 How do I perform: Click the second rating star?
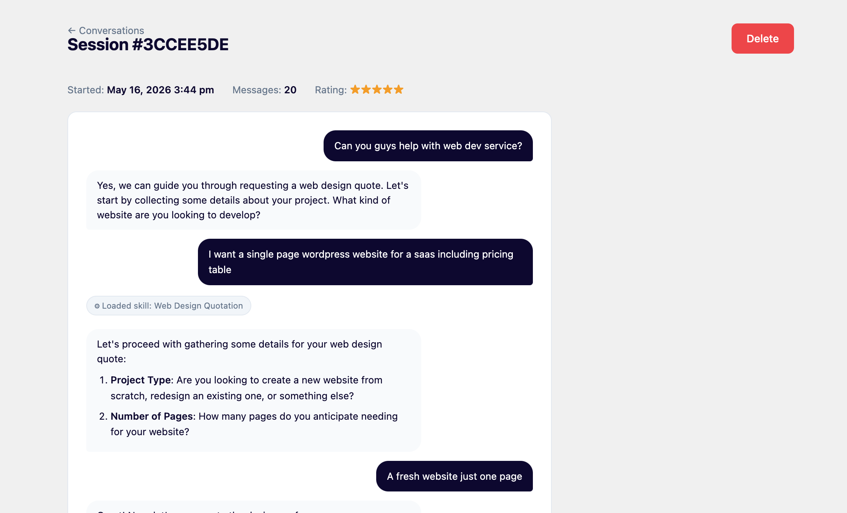click(366, 90)
